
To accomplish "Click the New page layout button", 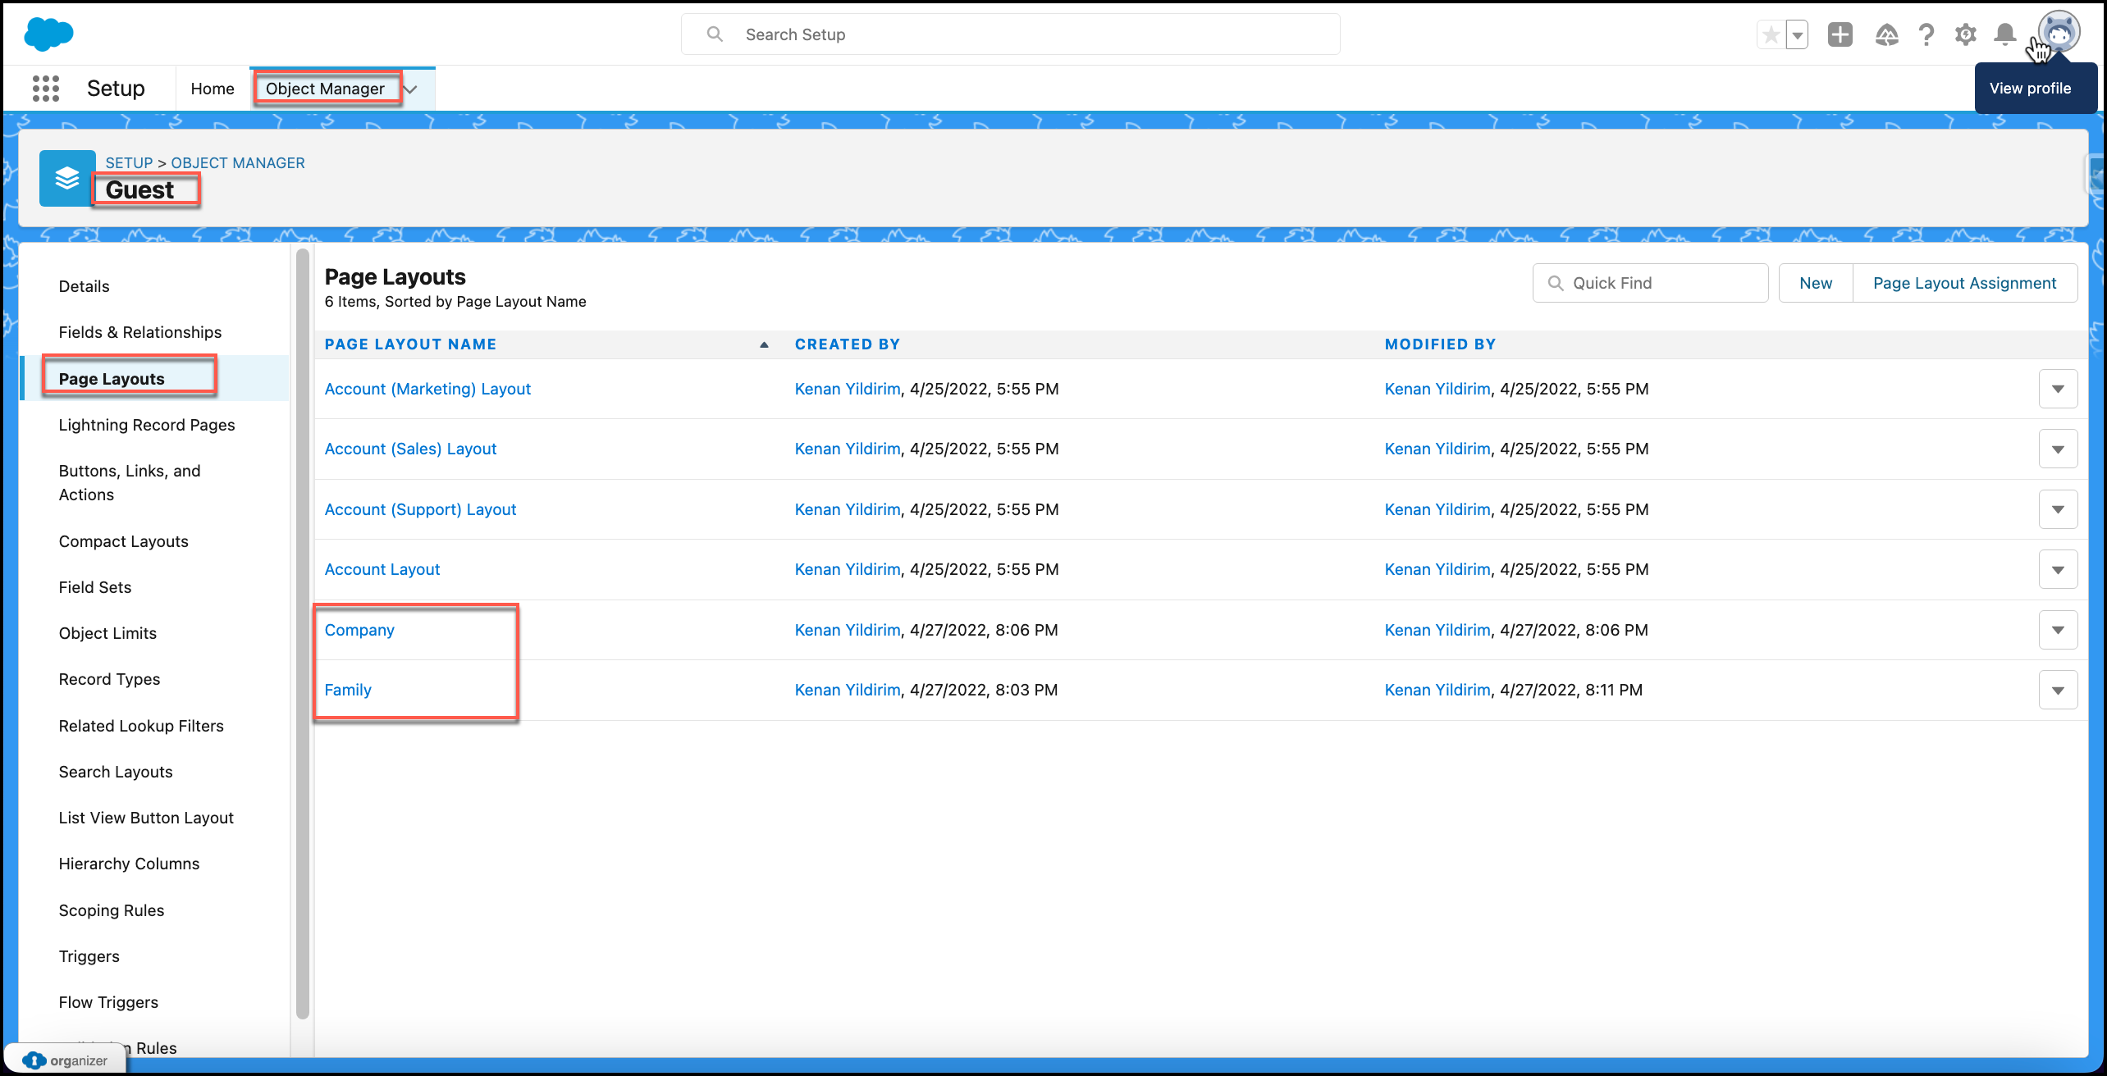I will click(x=1816, y=283).
